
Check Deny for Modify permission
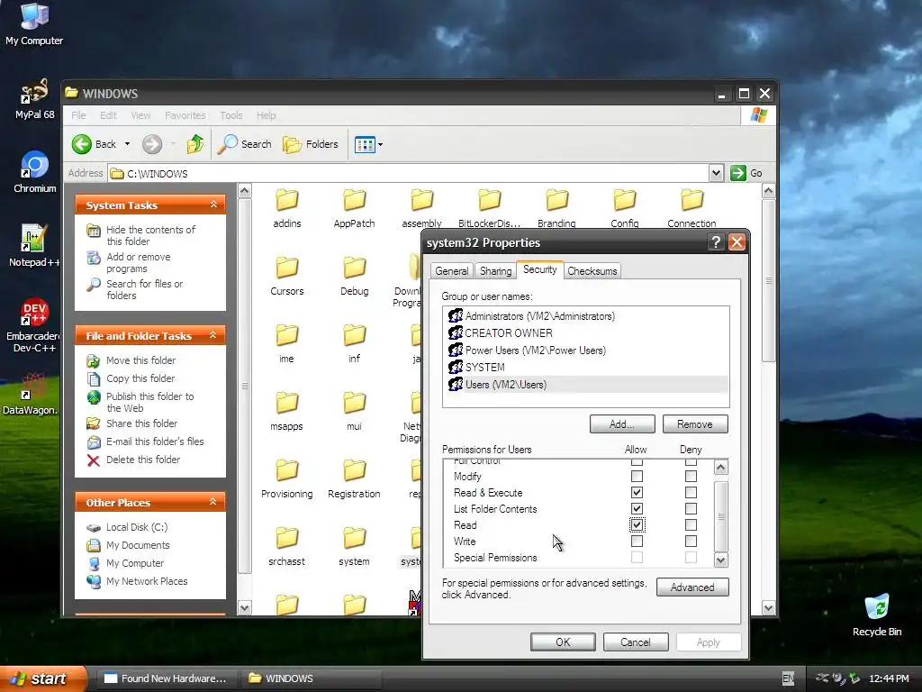point(691,476)
